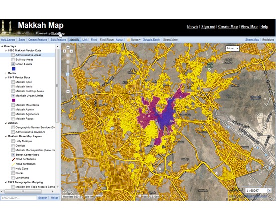Click the right arrow of the horizontal scrollbar
Viewport: 276px width, 220px height.
click(x=53, y=192)
